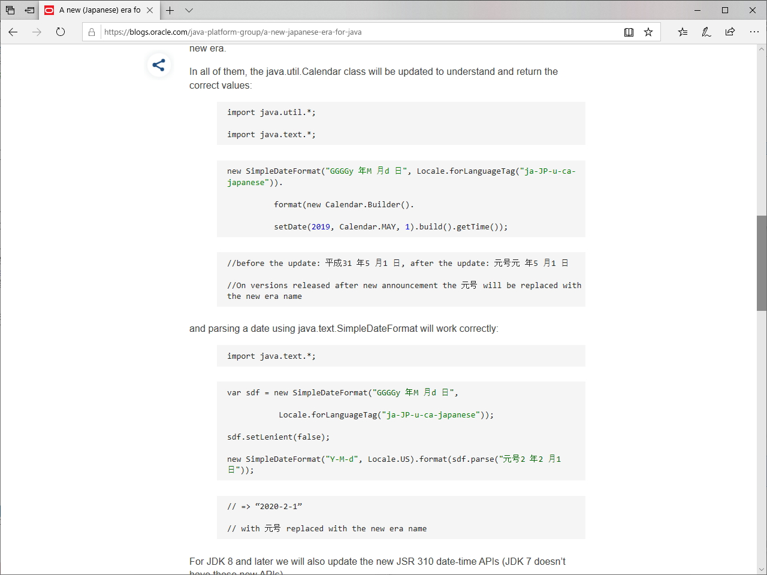The image size is (767, 575).
Task: Click '// => “2020-2-1”' comment line
Action: click(265, 507)
